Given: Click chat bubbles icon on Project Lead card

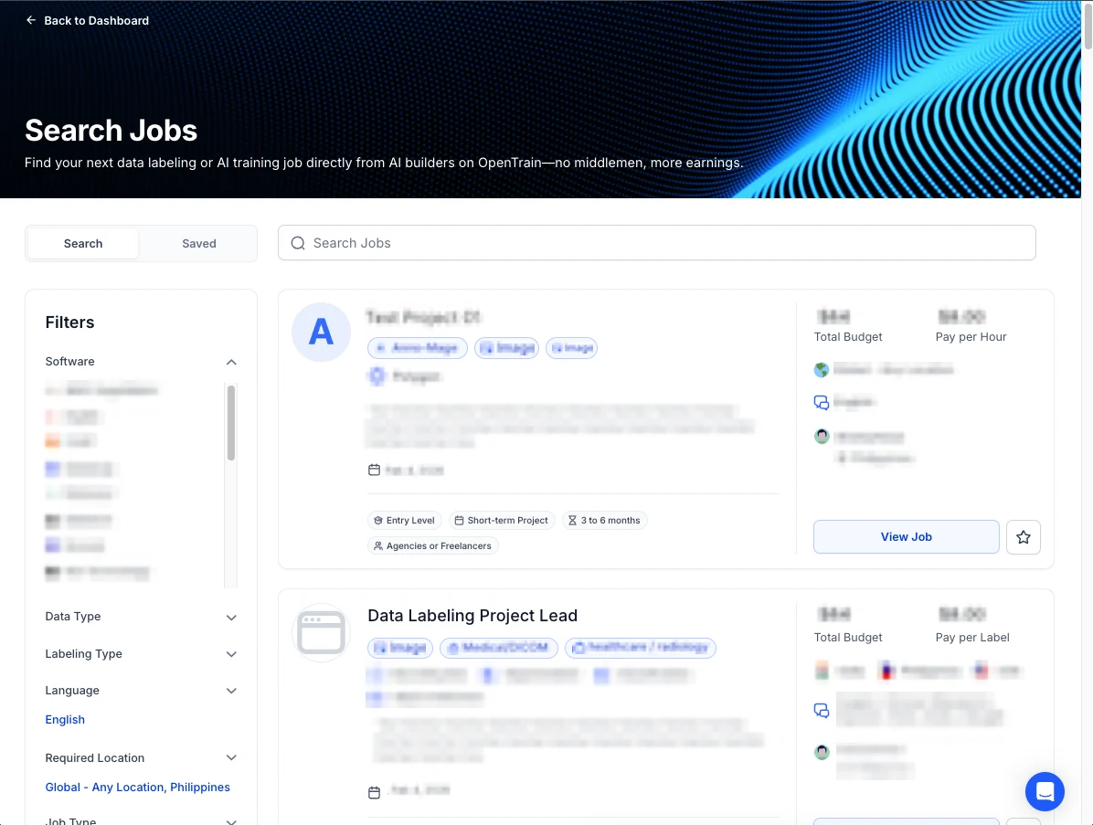Looking at the screenshot, I should tap(822, 711).
